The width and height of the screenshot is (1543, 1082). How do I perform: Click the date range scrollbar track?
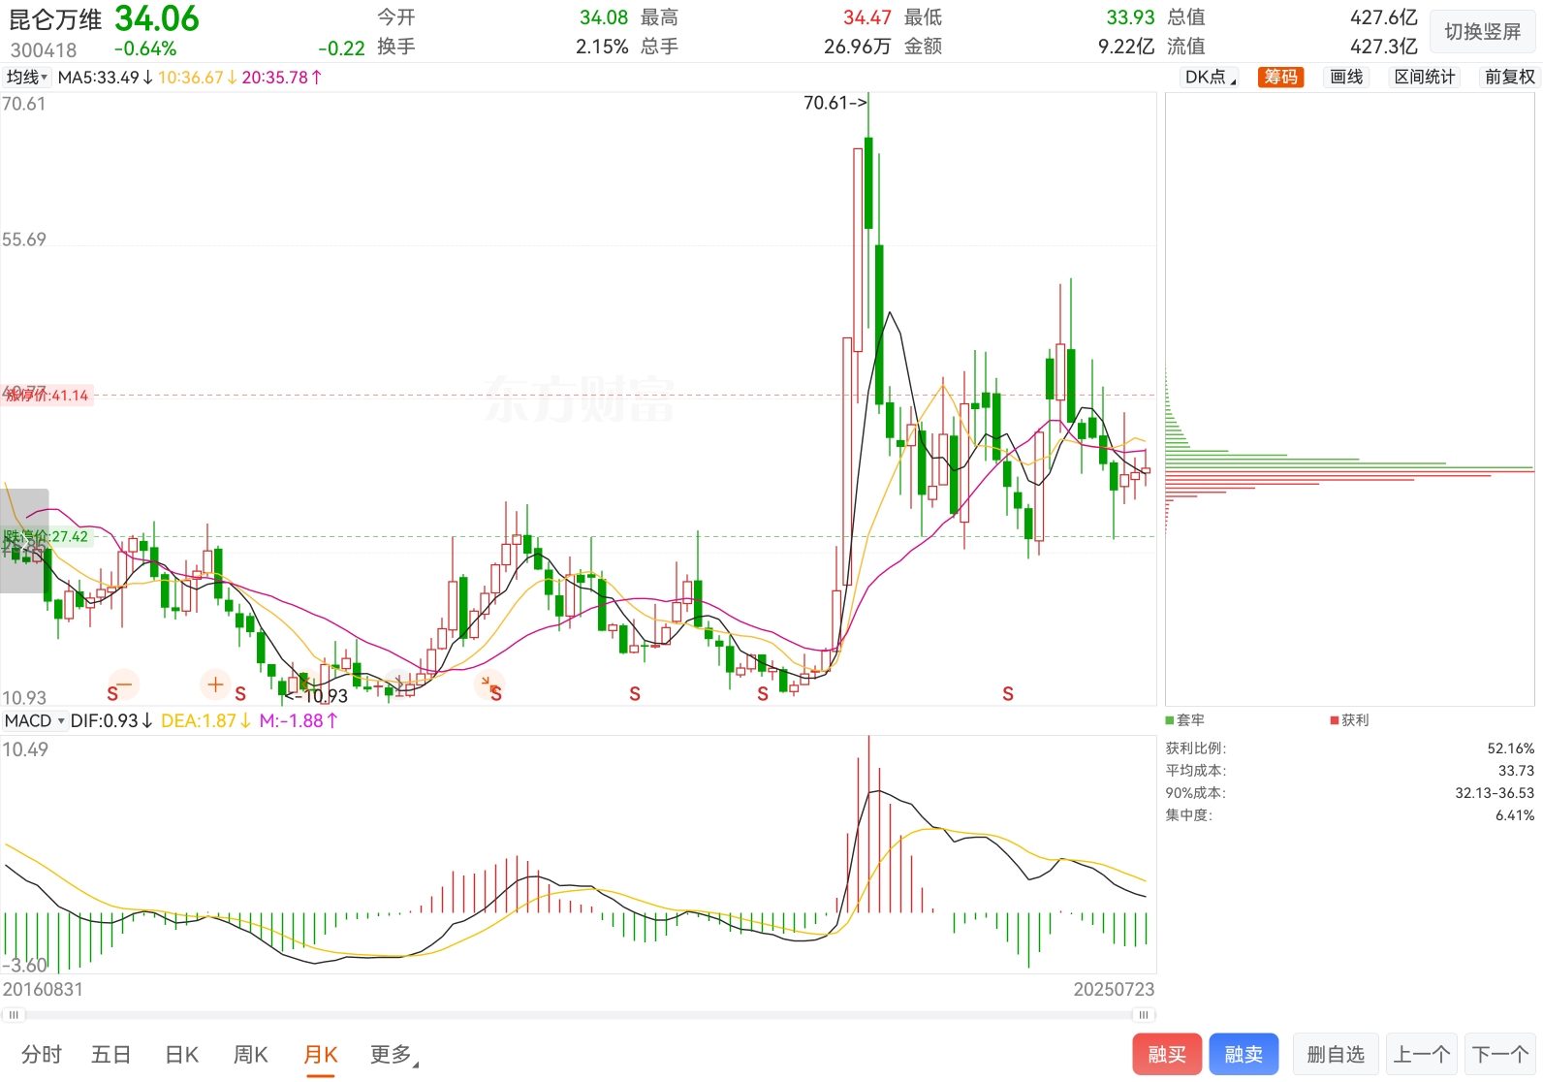578,1015
